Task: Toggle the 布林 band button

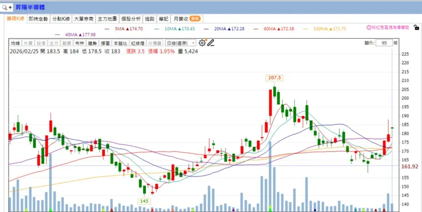Action: click(x=79, y=43)
